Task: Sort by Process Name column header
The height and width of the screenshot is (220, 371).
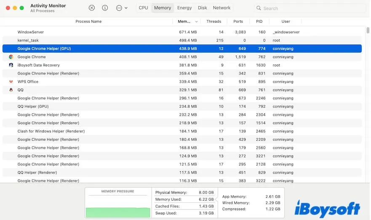Action: (x=88, y=21)
